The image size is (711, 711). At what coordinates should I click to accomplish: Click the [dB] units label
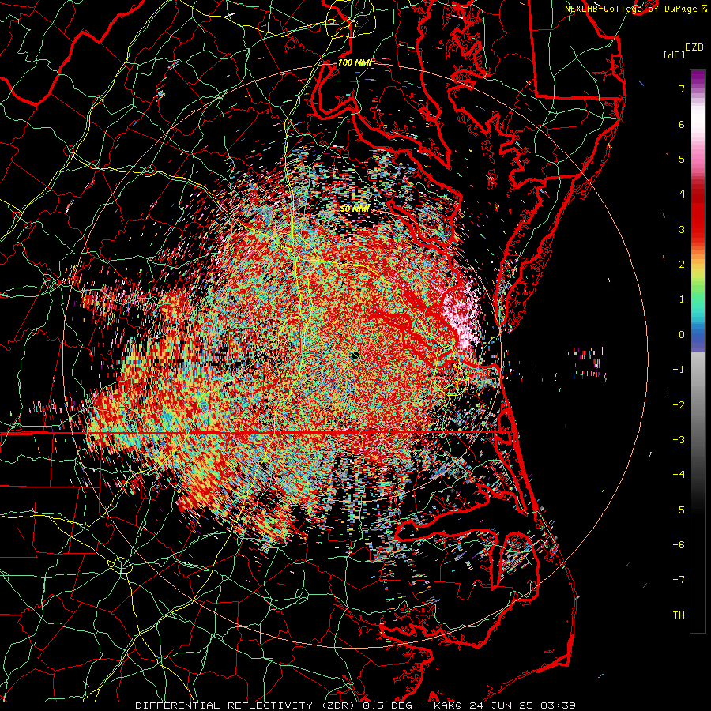pos(674,55)
